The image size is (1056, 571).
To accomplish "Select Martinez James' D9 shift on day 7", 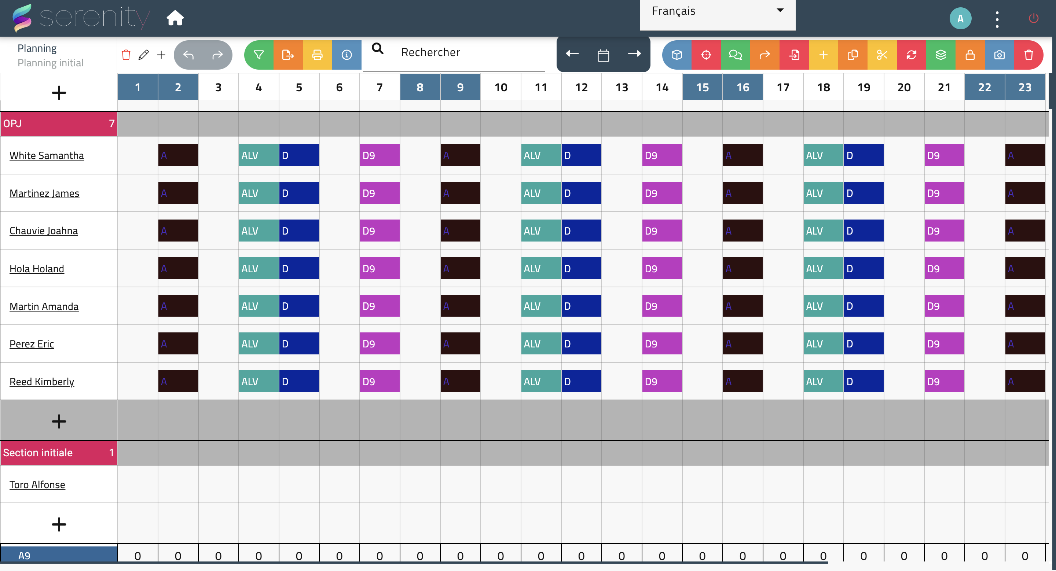I will click(x=379, y=194).
